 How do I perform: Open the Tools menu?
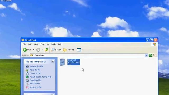(x=53, y=44)
